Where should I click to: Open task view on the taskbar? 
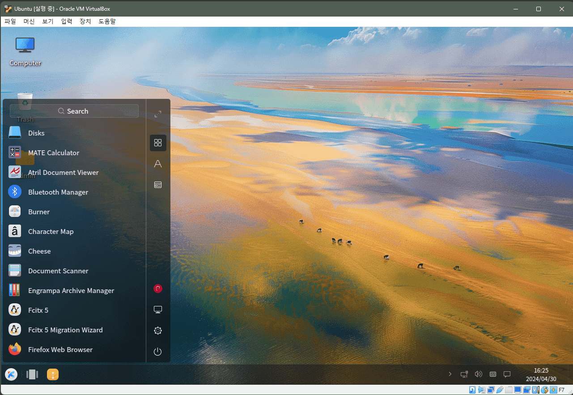click(32, 374)
